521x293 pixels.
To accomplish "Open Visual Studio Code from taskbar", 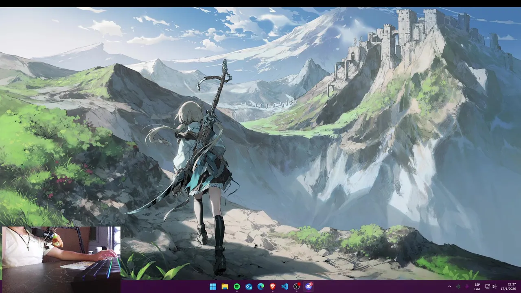I will [x=285, y=286].
